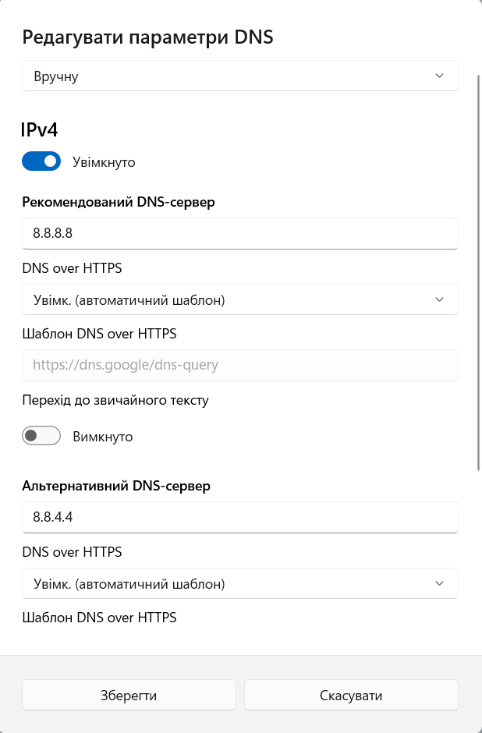Select the "8.8.8.8" preferred DNS field
Screen dimensions: 482x733
click(x=240, y=233)
